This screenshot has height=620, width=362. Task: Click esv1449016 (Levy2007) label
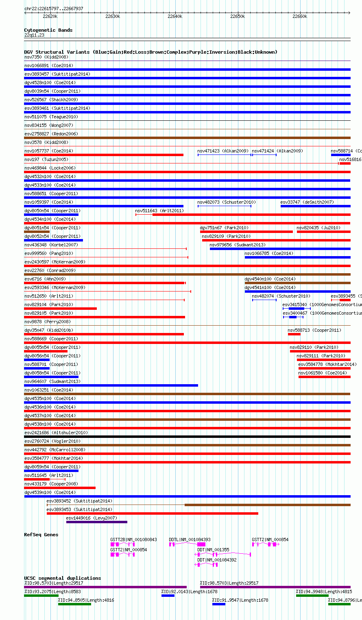[x=92, y=518]
